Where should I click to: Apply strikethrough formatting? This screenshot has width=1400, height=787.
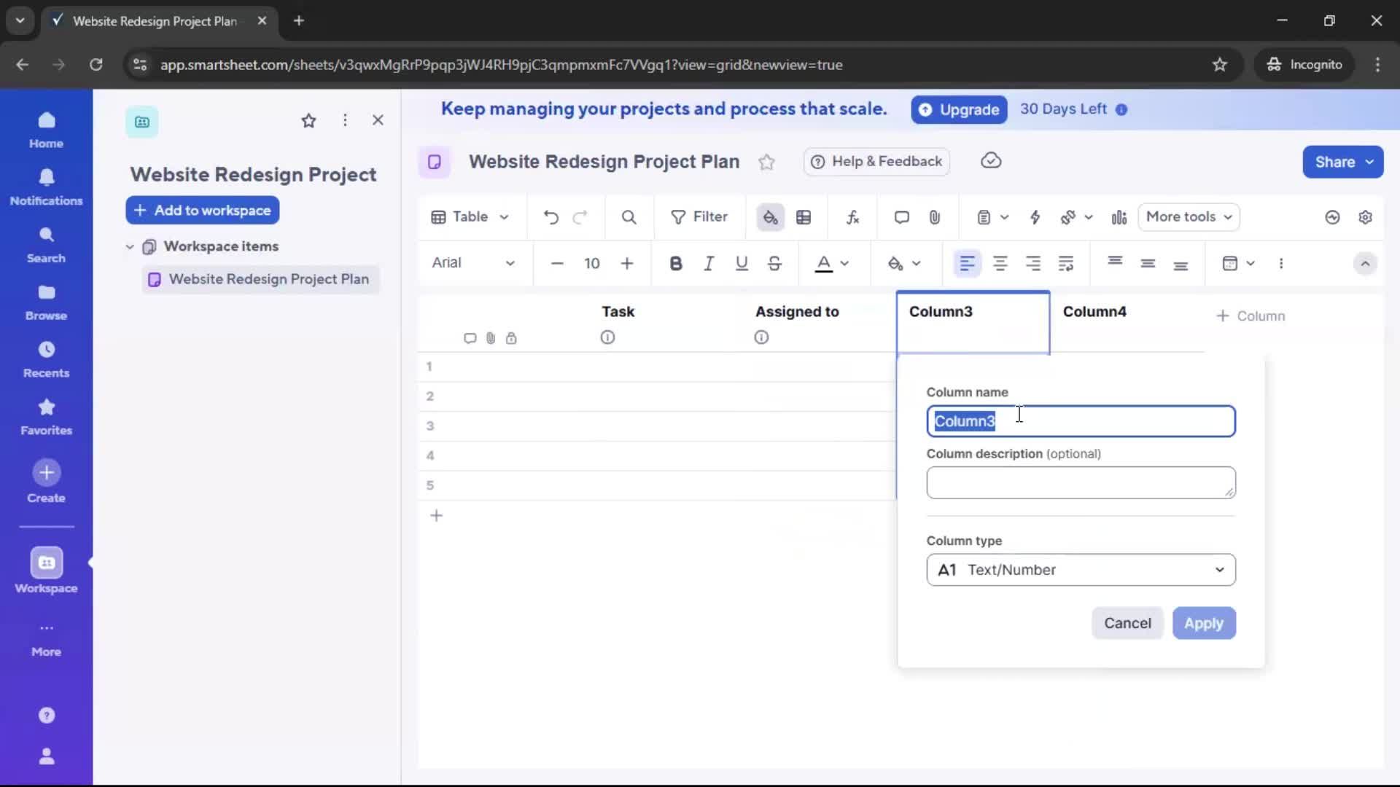pyautogui.click(x=774, y=264)
